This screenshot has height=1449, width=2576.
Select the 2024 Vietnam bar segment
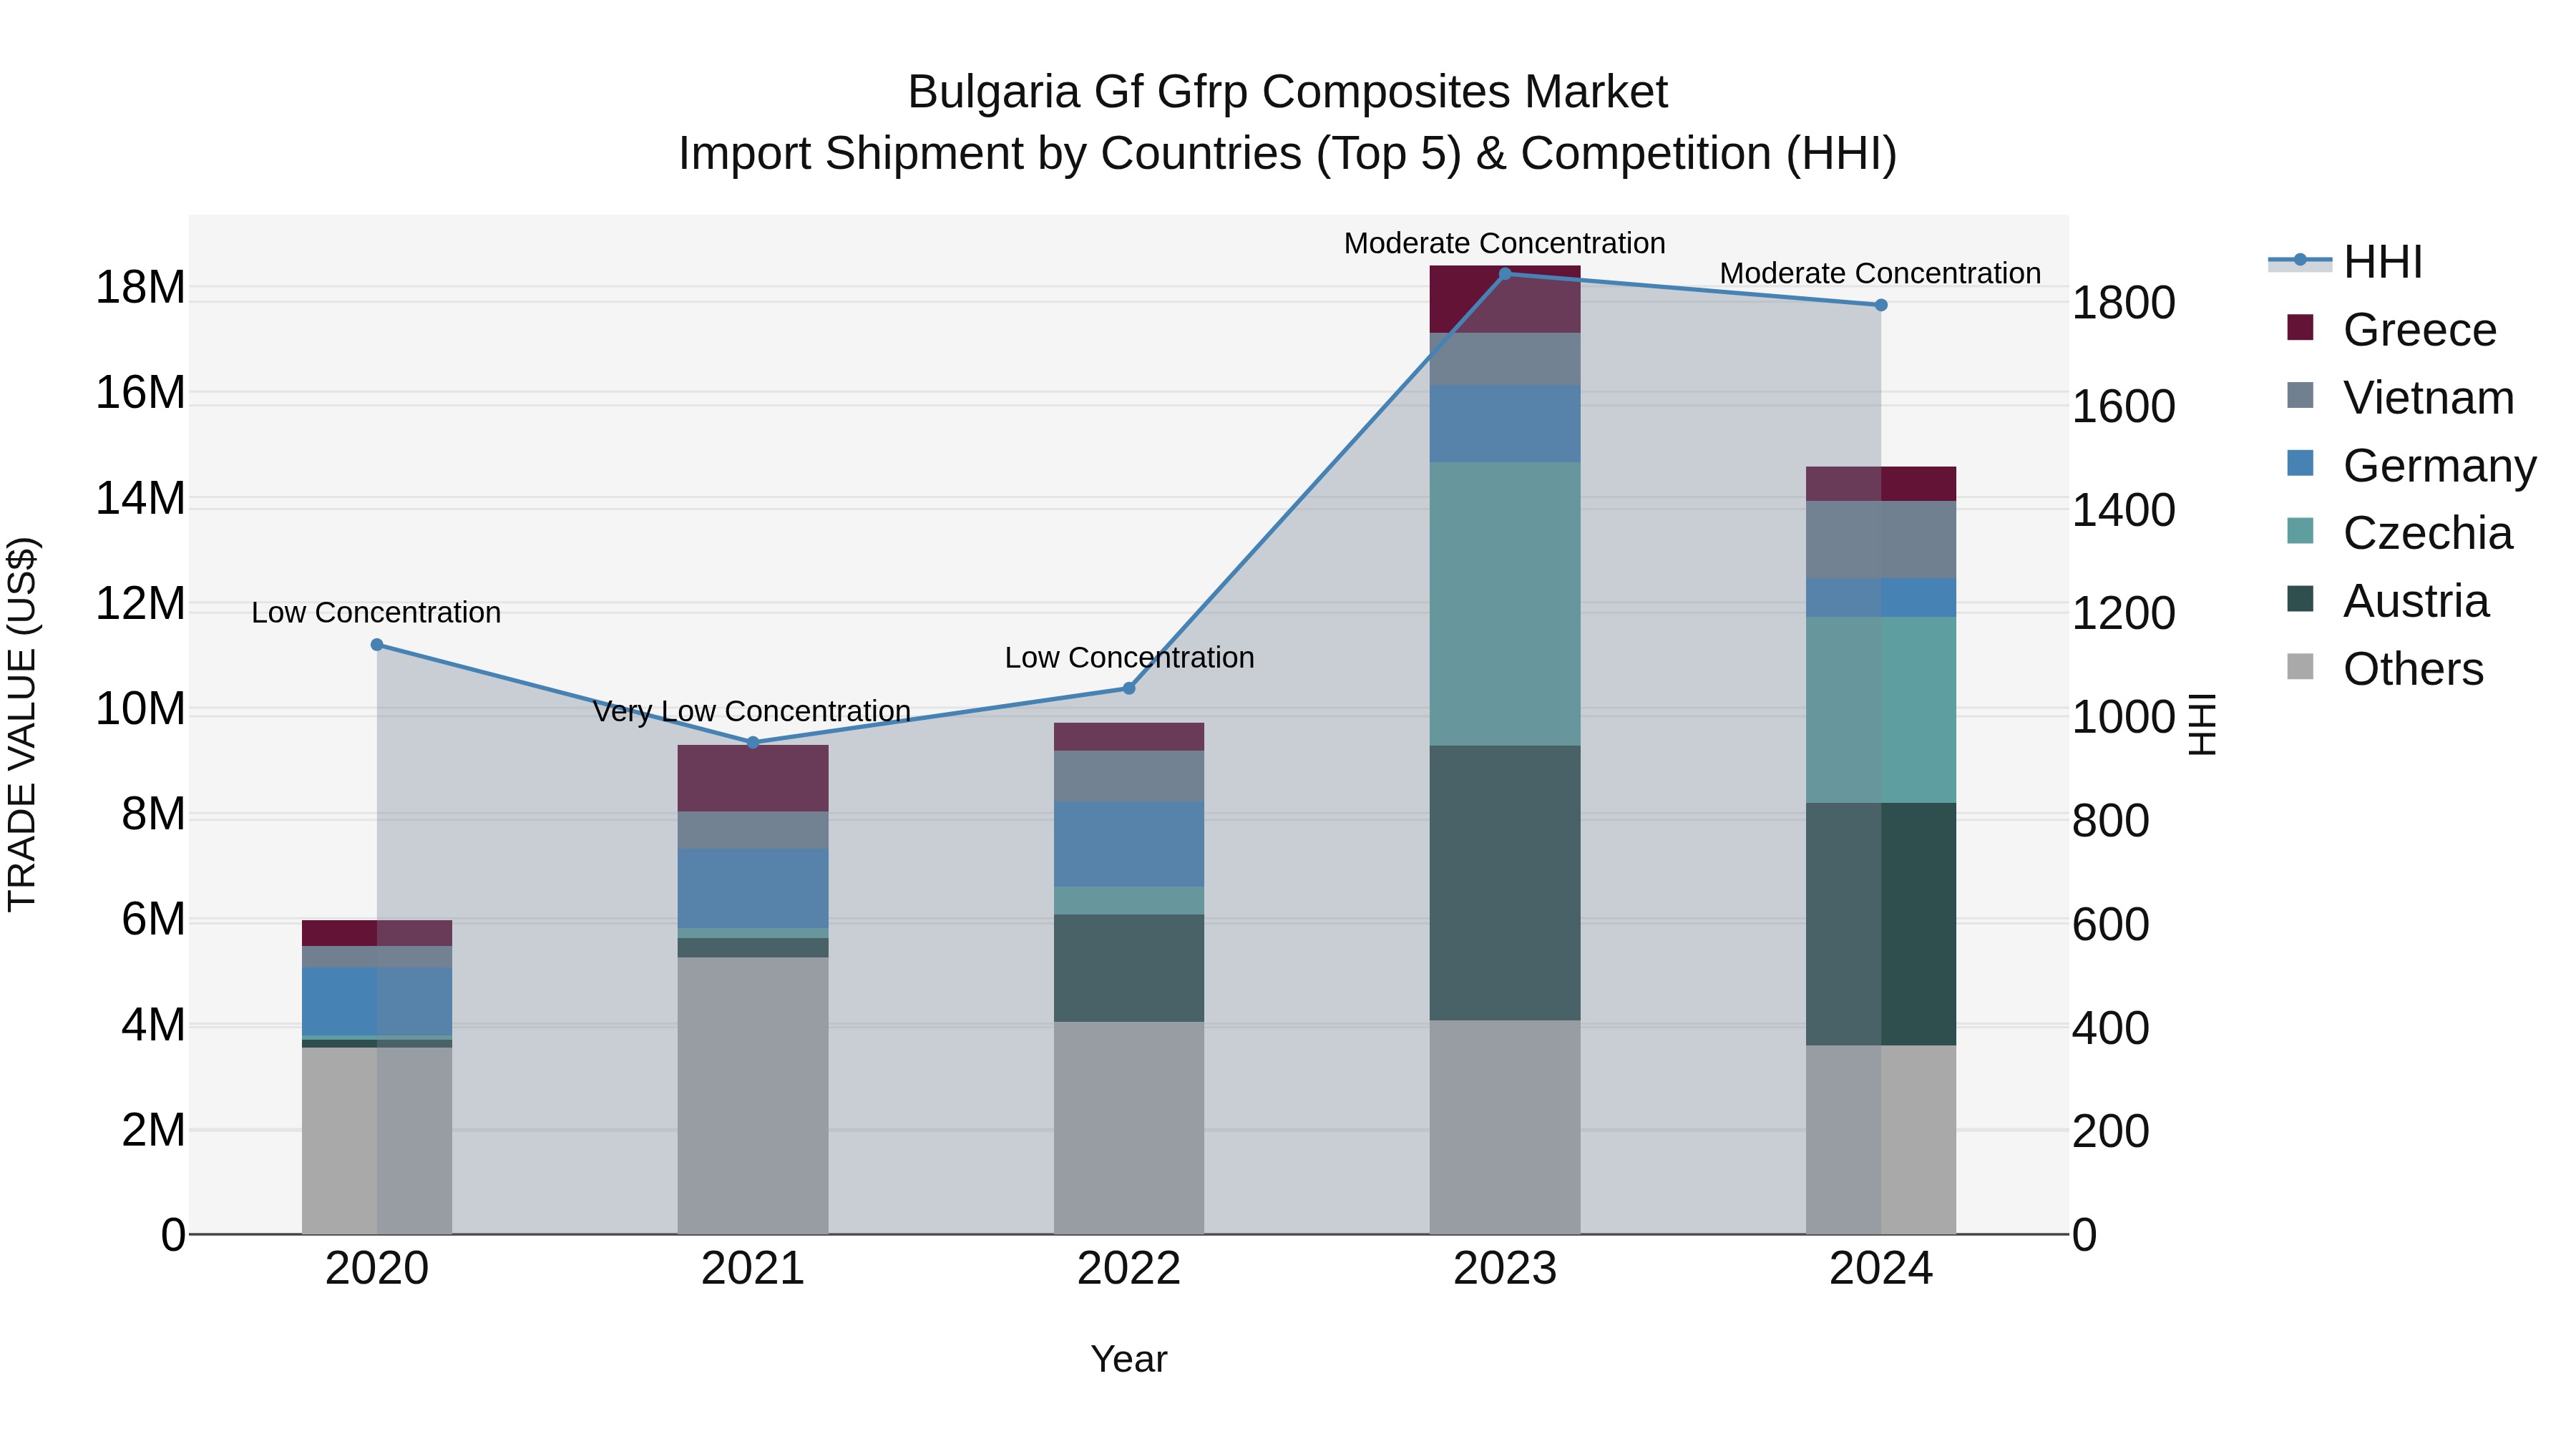tap(1881, 540)
